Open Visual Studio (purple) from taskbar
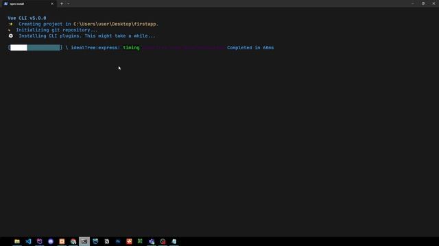This screenshot has width=439, height=246. [40, 241]
